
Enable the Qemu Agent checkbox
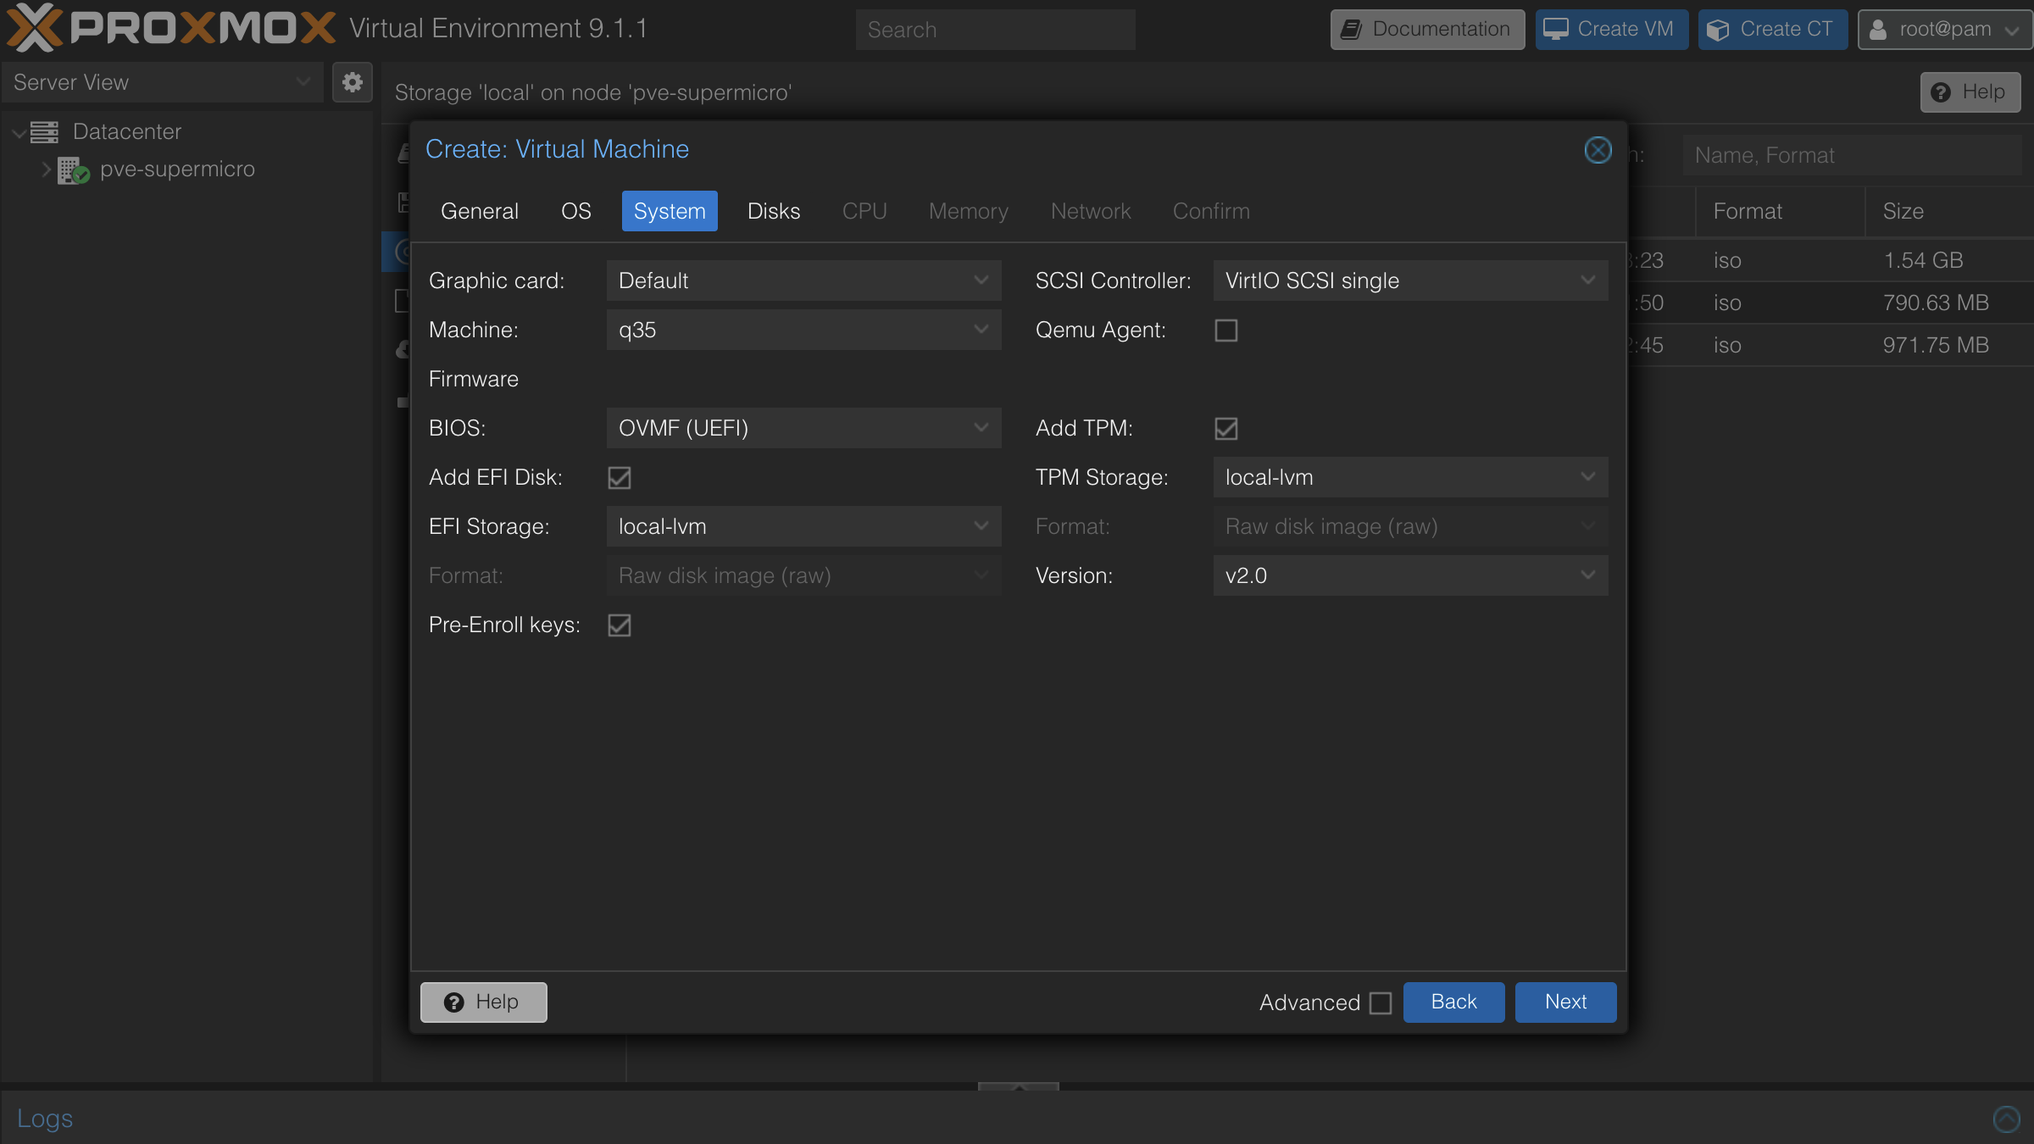(x=1225, y=330)
